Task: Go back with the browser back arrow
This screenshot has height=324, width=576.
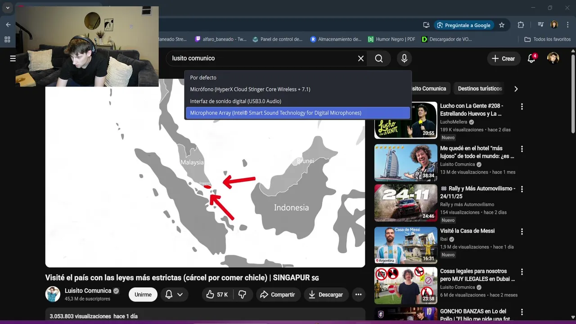Action: [8, 25]
